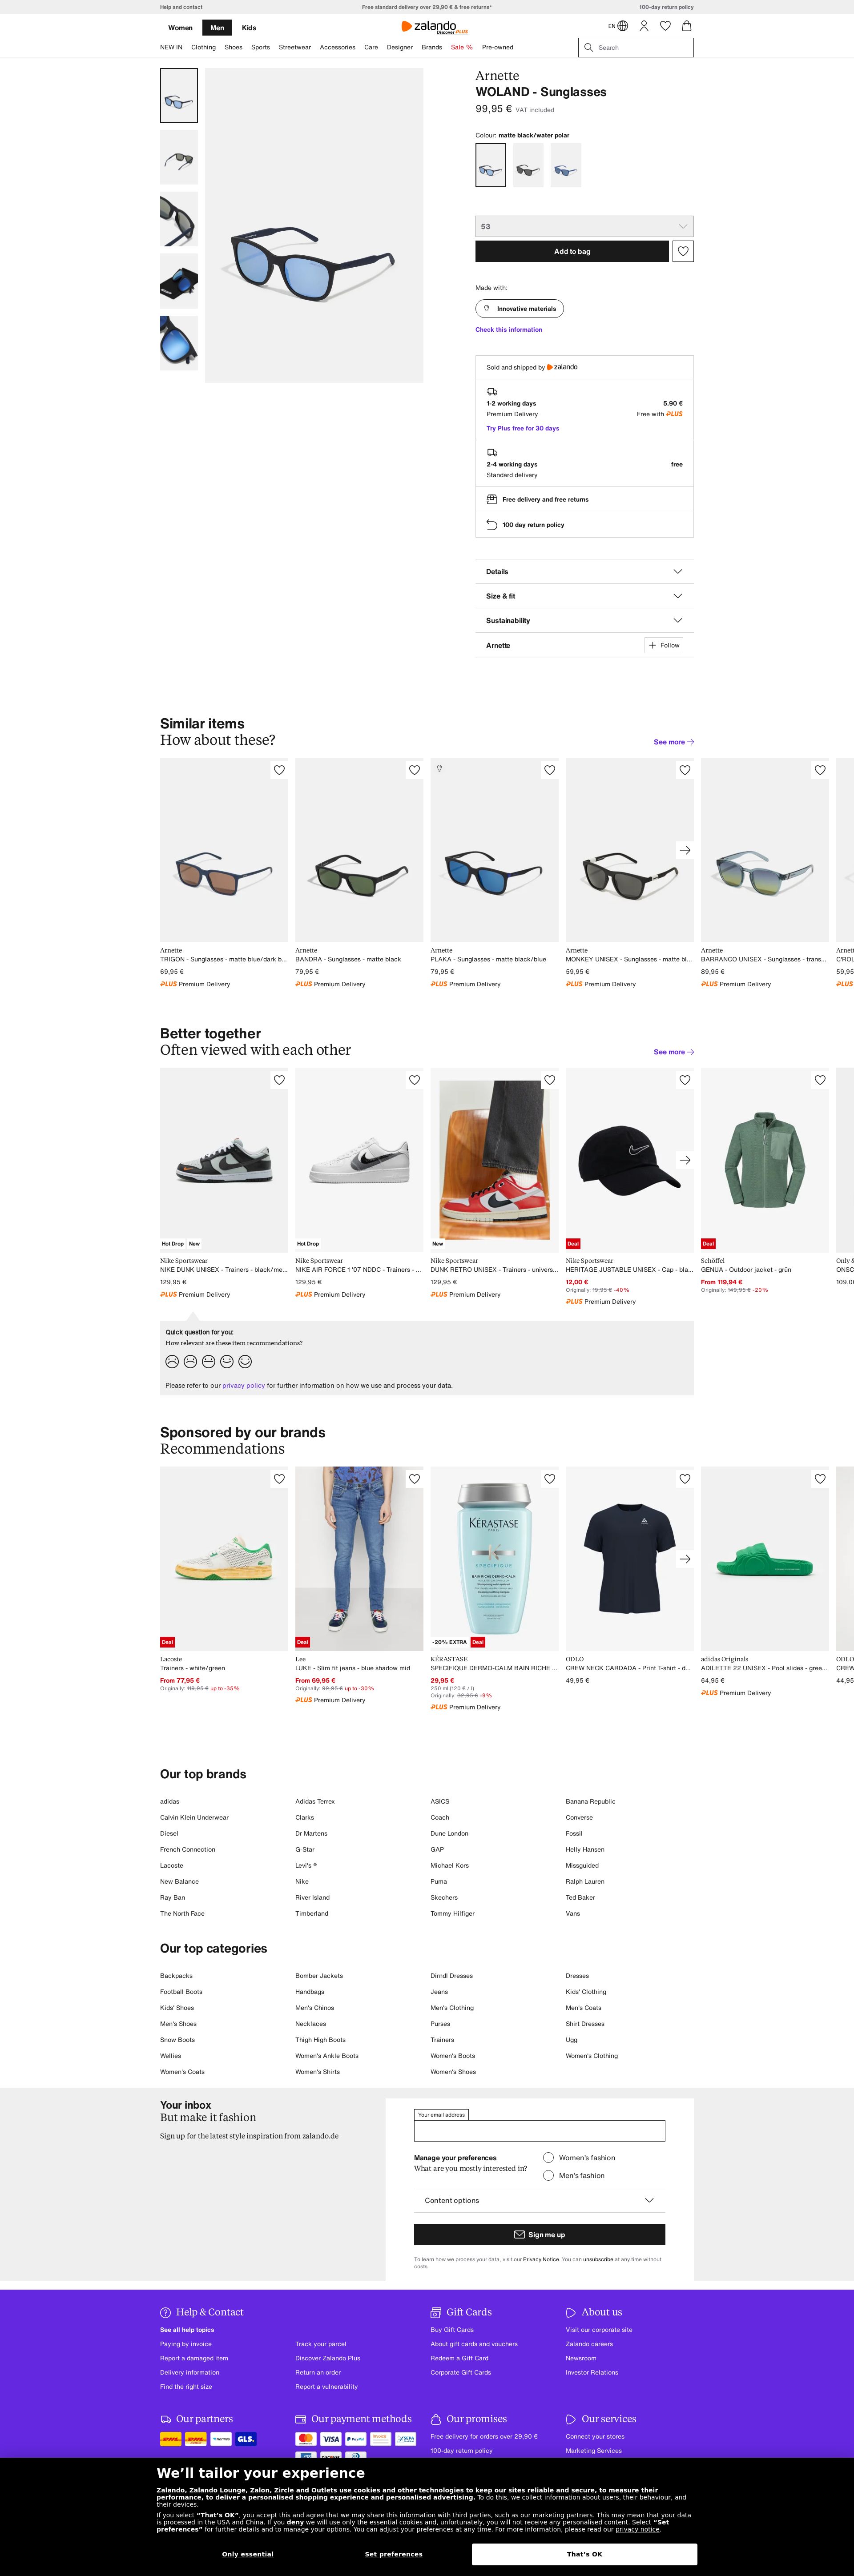Click the Sign me up button
Image resolution: width=854 pixels, height=2576 pixels.
pyautogui.click(x=539, y=2234)
